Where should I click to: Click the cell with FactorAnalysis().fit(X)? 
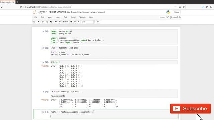(114, 94)
